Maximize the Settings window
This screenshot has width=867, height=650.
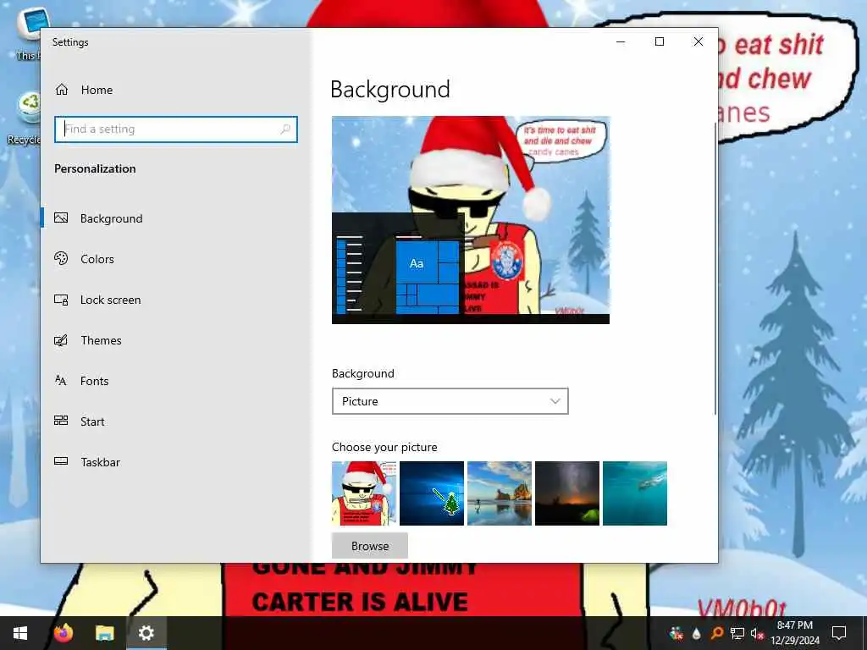[x=660, y=42]
